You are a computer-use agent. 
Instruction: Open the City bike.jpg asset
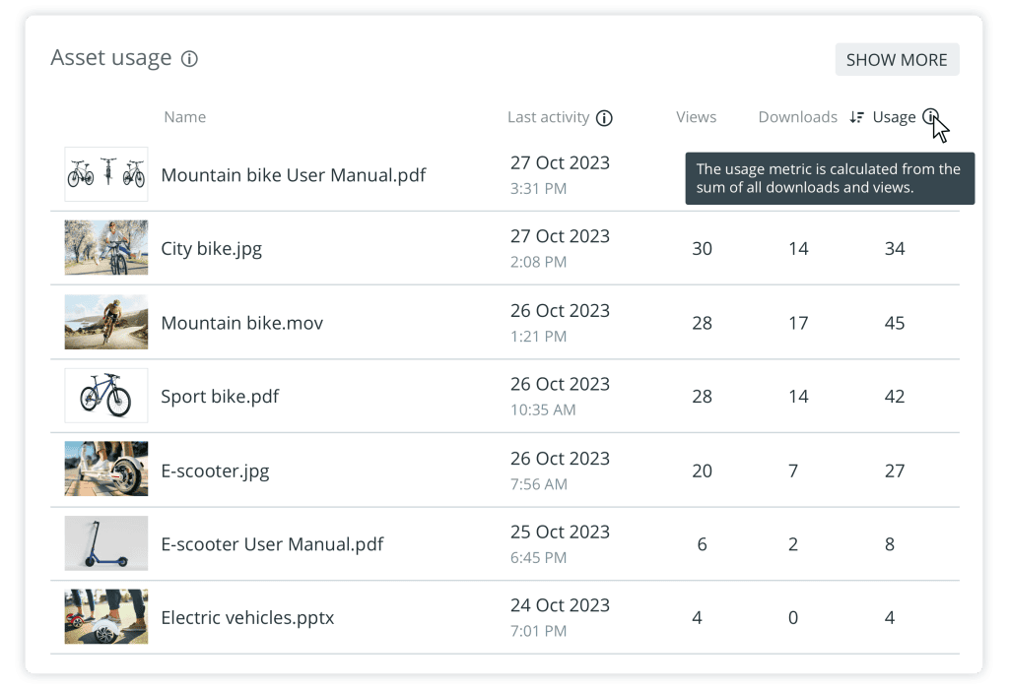(x=212, y=249)
